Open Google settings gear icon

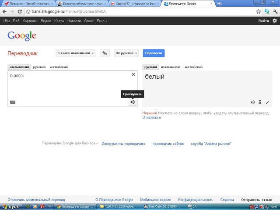[x=275, y=21]
